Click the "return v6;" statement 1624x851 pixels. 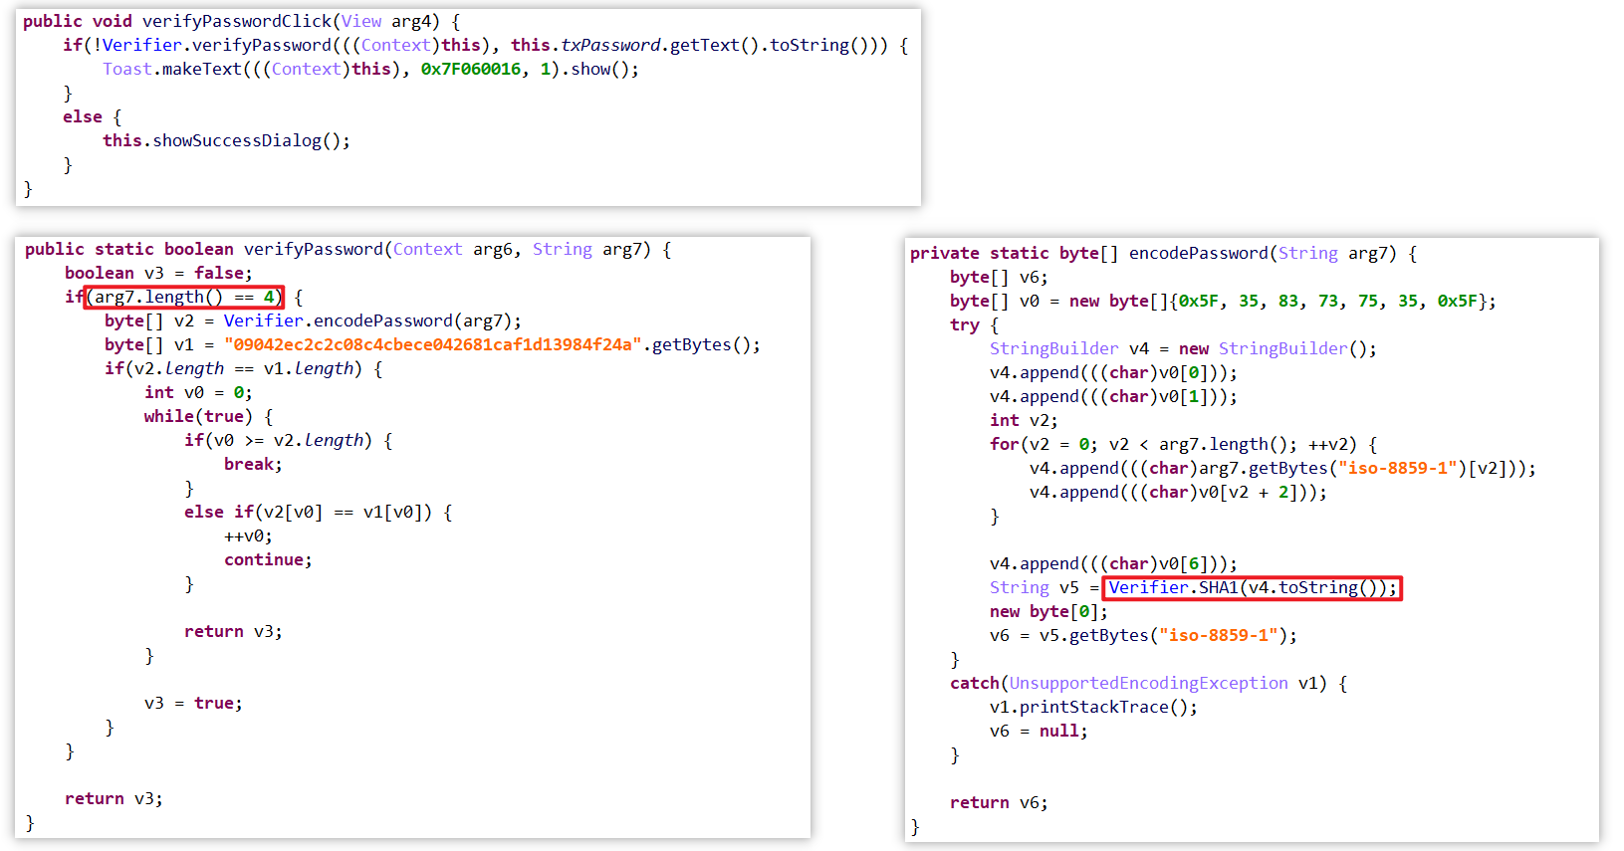click(x=1000, y=802)
